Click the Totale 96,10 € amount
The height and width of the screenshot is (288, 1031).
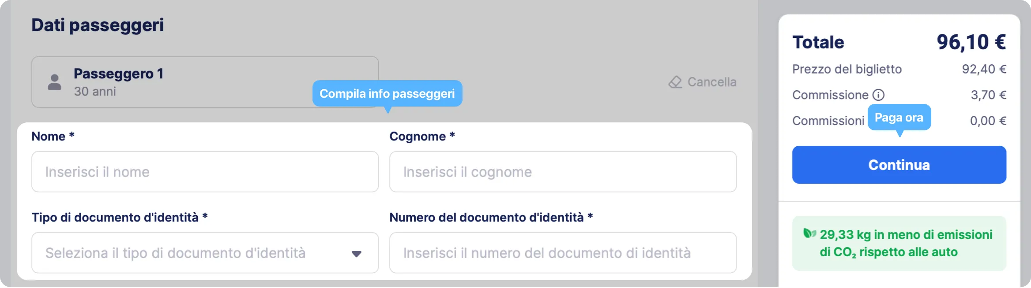pos(971,42)
